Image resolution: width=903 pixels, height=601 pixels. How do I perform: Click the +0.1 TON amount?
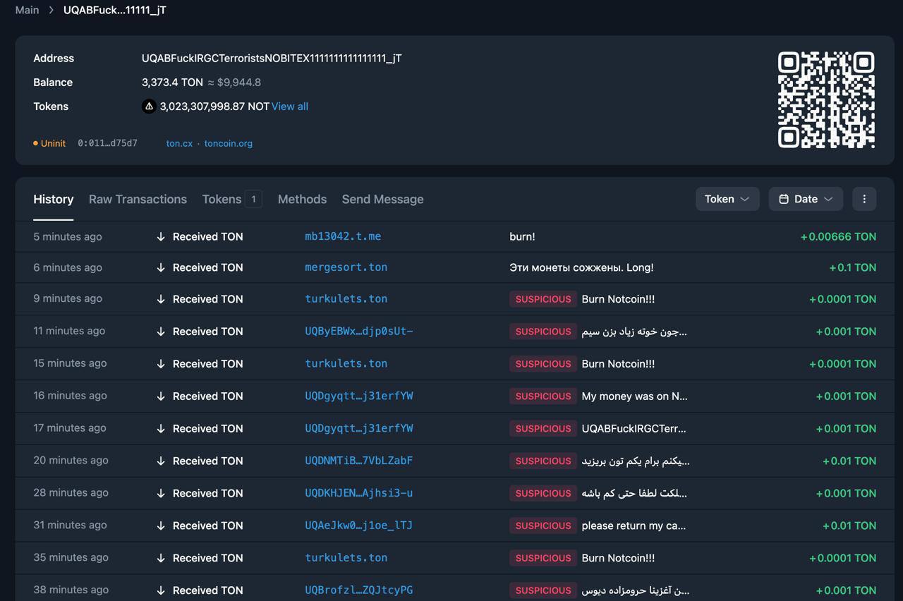852,268
